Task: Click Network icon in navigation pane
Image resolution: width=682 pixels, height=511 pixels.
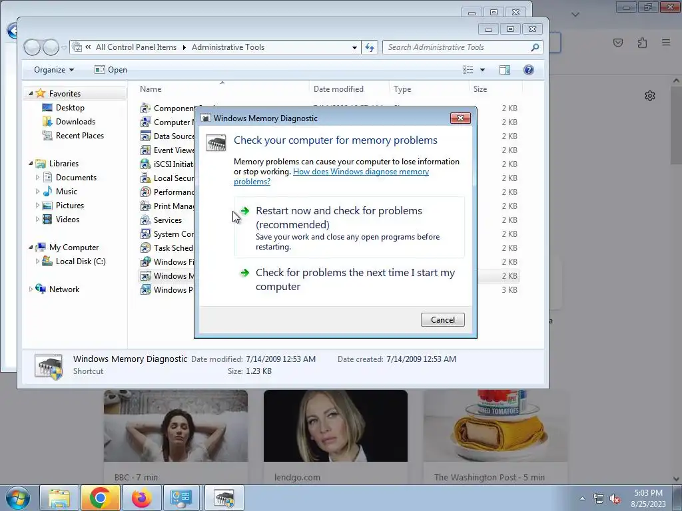Action: coord(41,289)
